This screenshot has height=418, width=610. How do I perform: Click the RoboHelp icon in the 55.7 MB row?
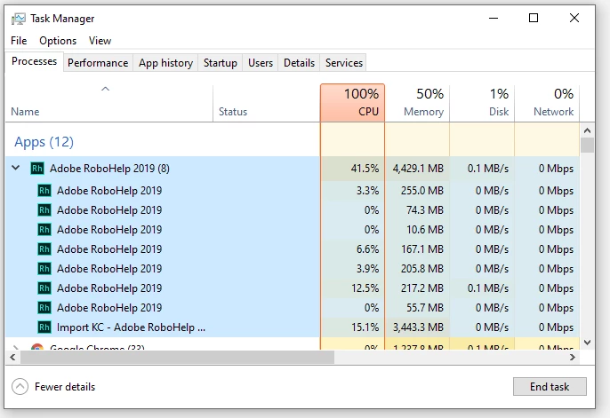(44, 308)
